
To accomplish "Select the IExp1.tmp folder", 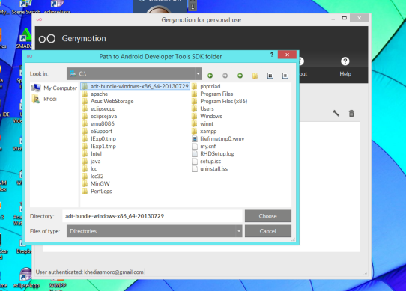I will coord(99,146).
